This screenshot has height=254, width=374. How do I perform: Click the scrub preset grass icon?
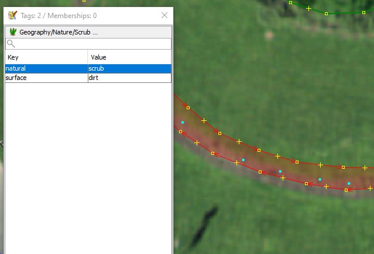click(13, 32)
